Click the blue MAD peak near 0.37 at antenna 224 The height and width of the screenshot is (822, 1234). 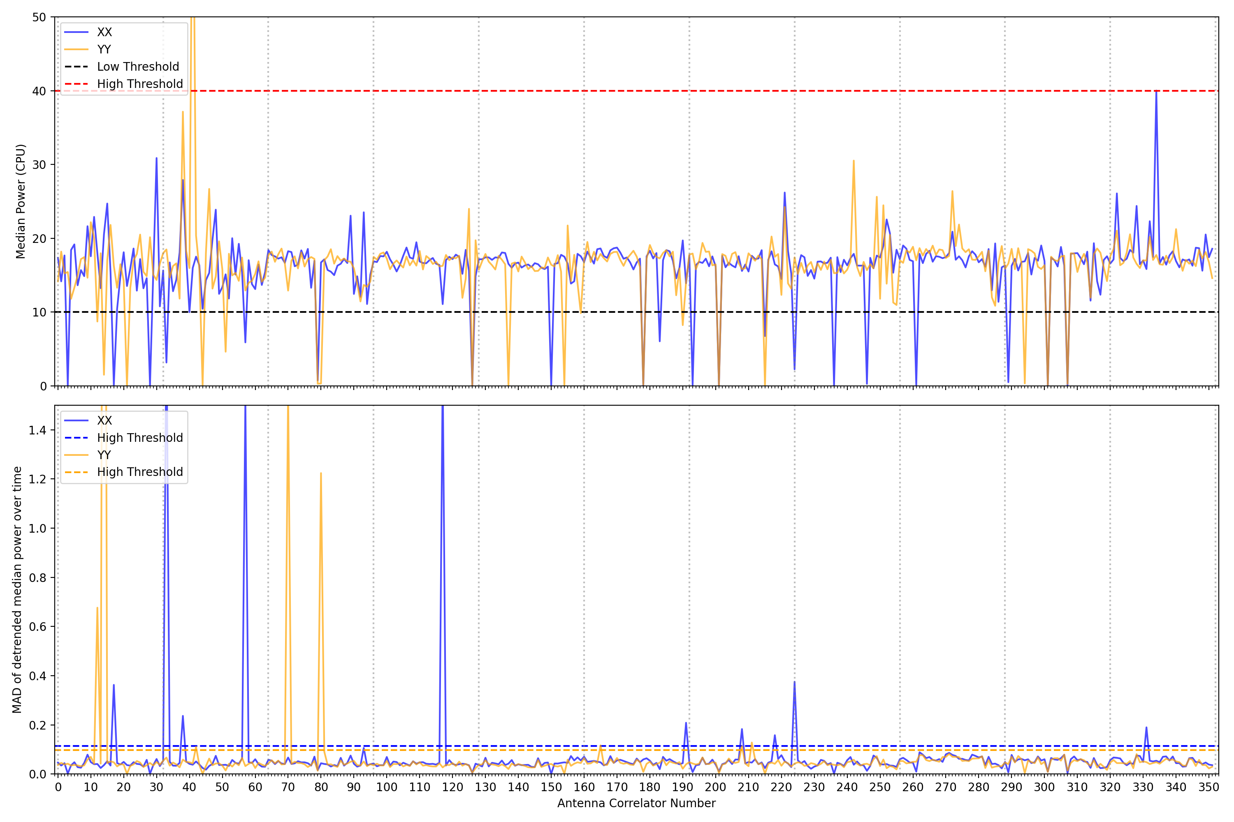coord(794,683)
